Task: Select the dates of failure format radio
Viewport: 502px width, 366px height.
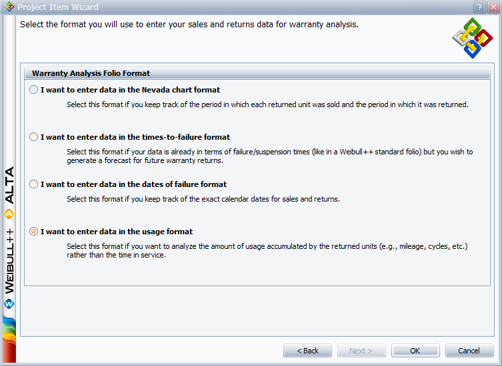Action: coord(34,184)
